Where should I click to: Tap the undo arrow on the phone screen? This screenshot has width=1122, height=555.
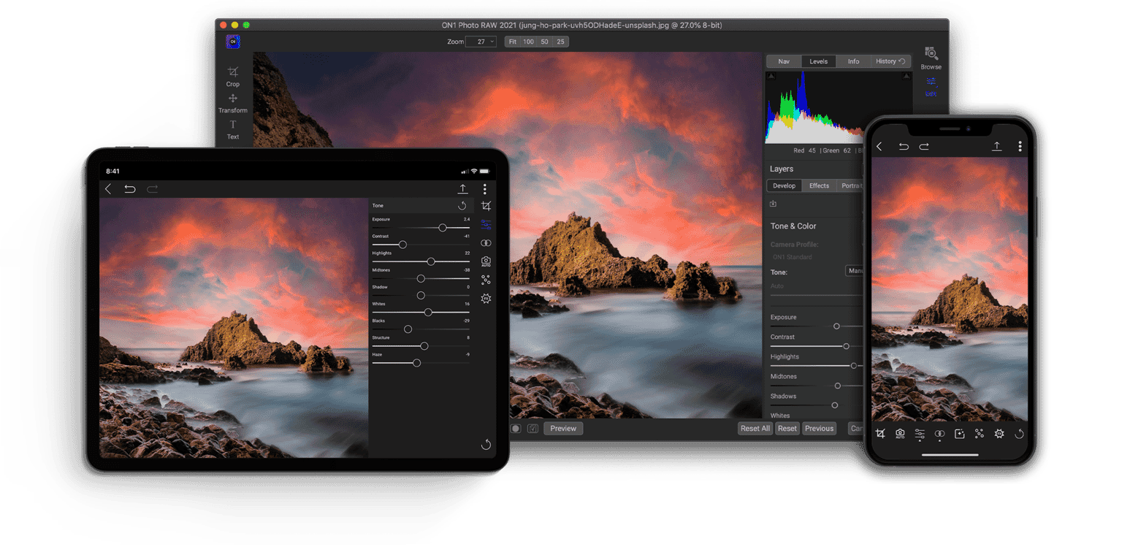point(903,146)
